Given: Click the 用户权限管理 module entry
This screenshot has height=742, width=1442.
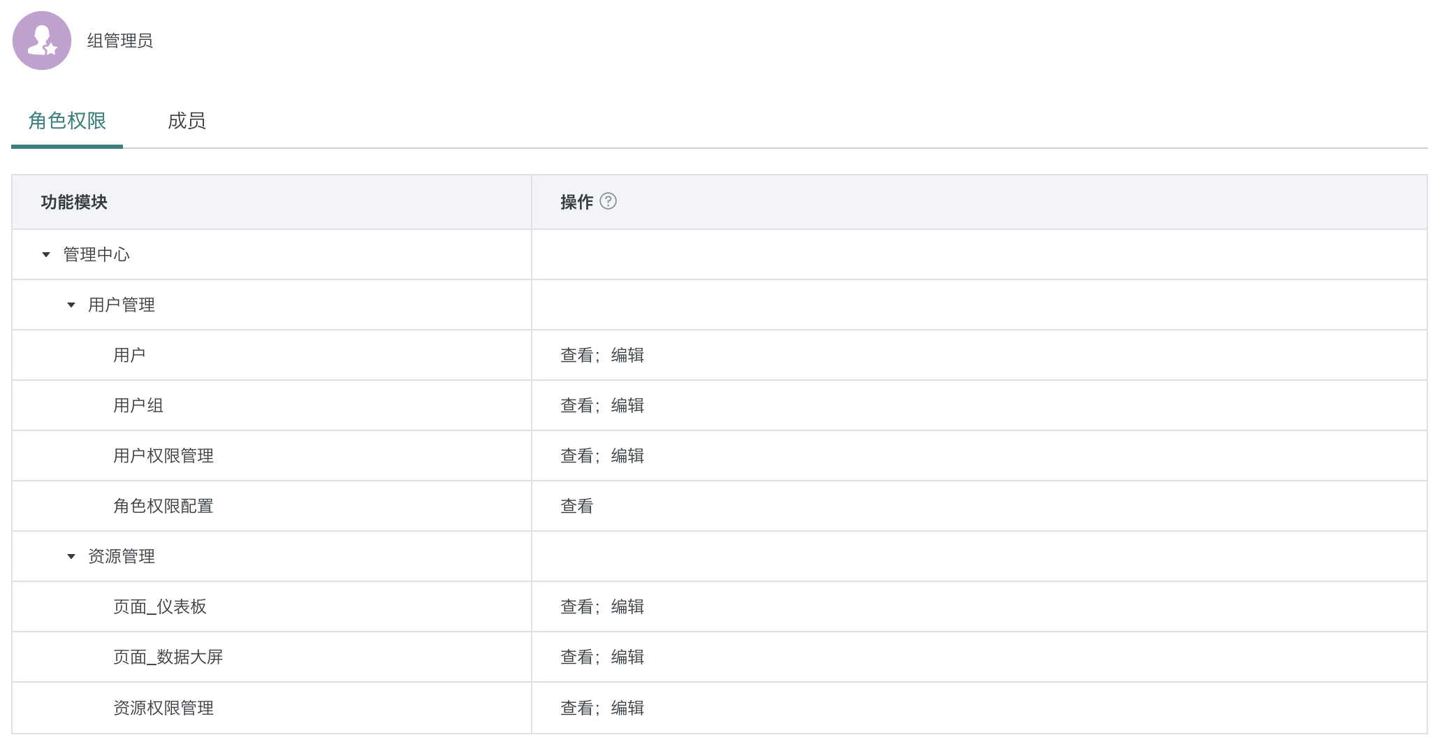Looking at the screenshot, I should (163, 456).
